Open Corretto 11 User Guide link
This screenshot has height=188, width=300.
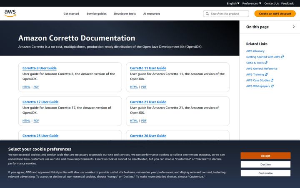(x=148, y=68)
